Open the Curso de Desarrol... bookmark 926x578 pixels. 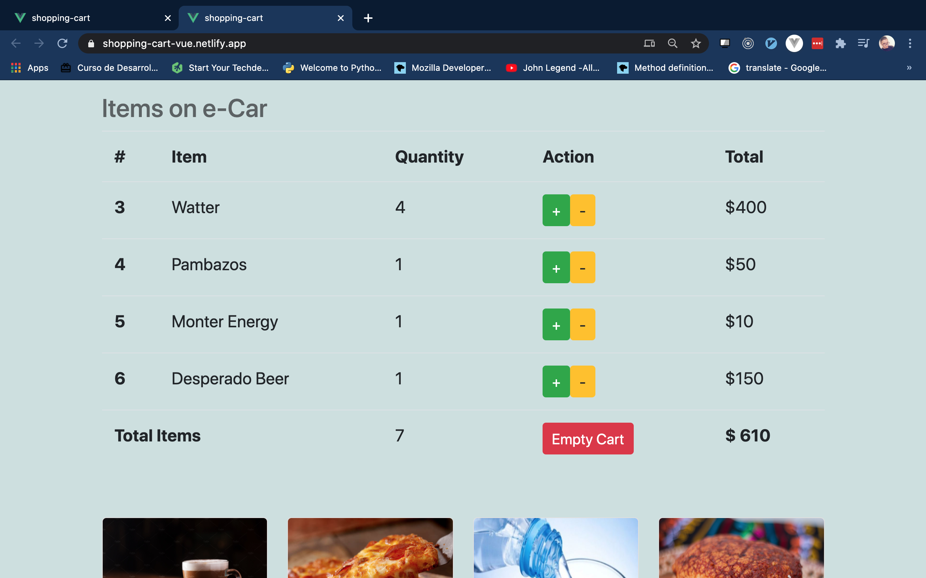(110, 68)
